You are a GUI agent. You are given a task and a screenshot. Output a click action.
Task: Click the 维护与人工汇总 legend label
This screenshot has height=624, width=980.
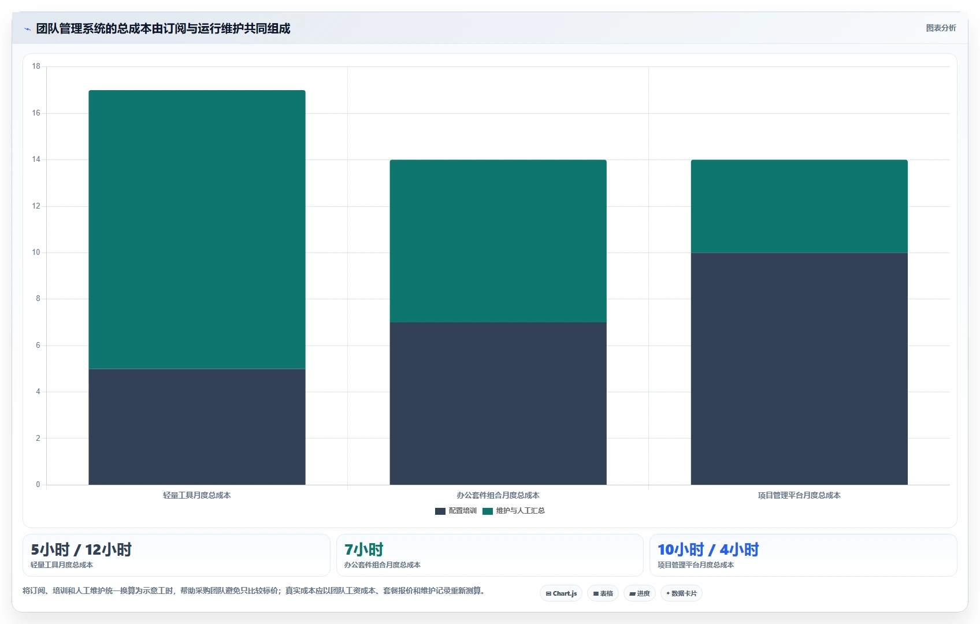pos(520,511)
